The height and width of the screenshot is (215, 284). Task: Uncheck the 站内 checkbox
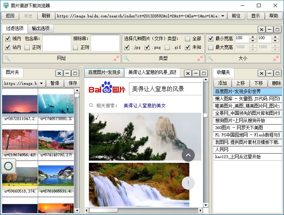[8, 47]
